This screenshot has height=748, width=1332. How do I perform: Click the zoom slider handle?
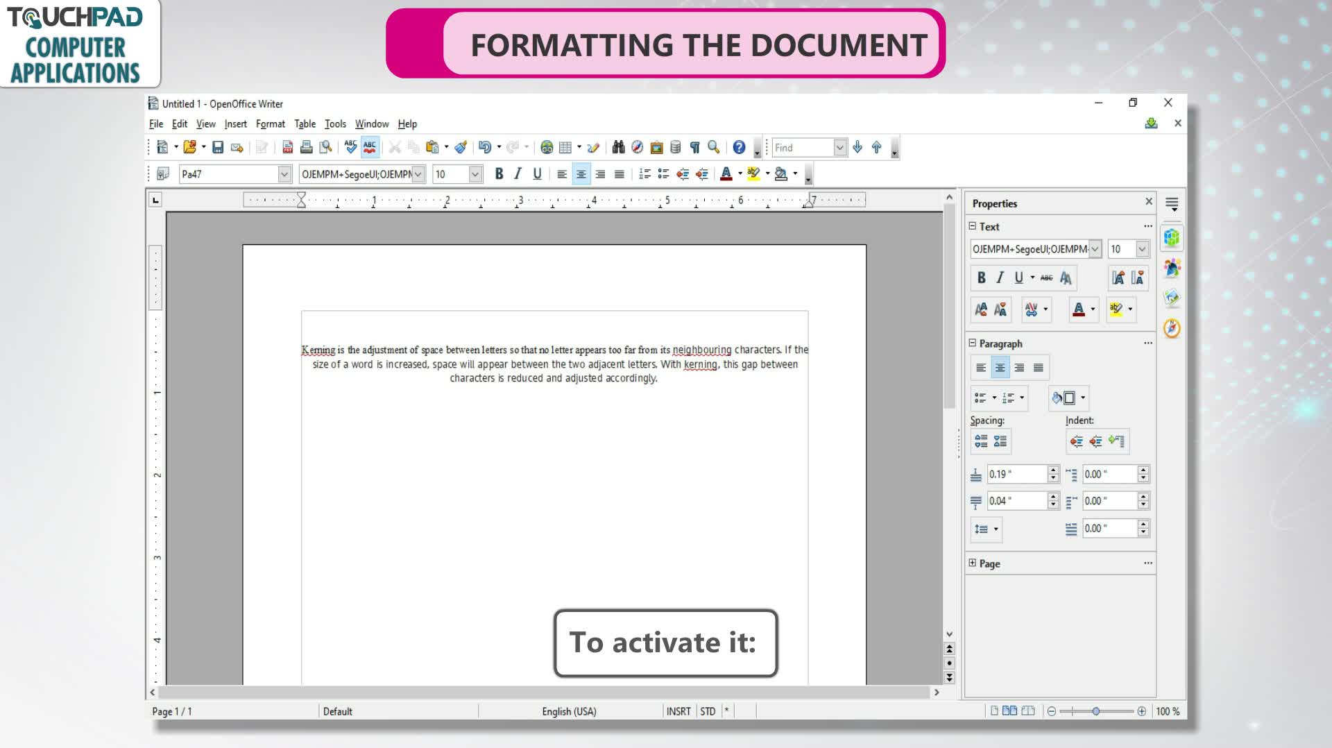(1096, 711)
